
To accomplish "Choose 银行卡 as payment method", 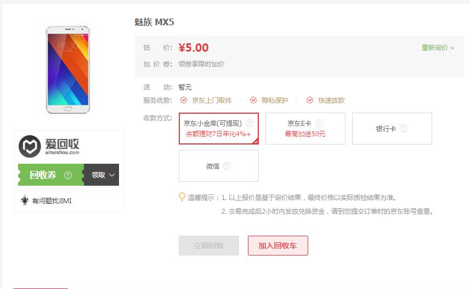I will pyautogui.click(x=392, y=129).
